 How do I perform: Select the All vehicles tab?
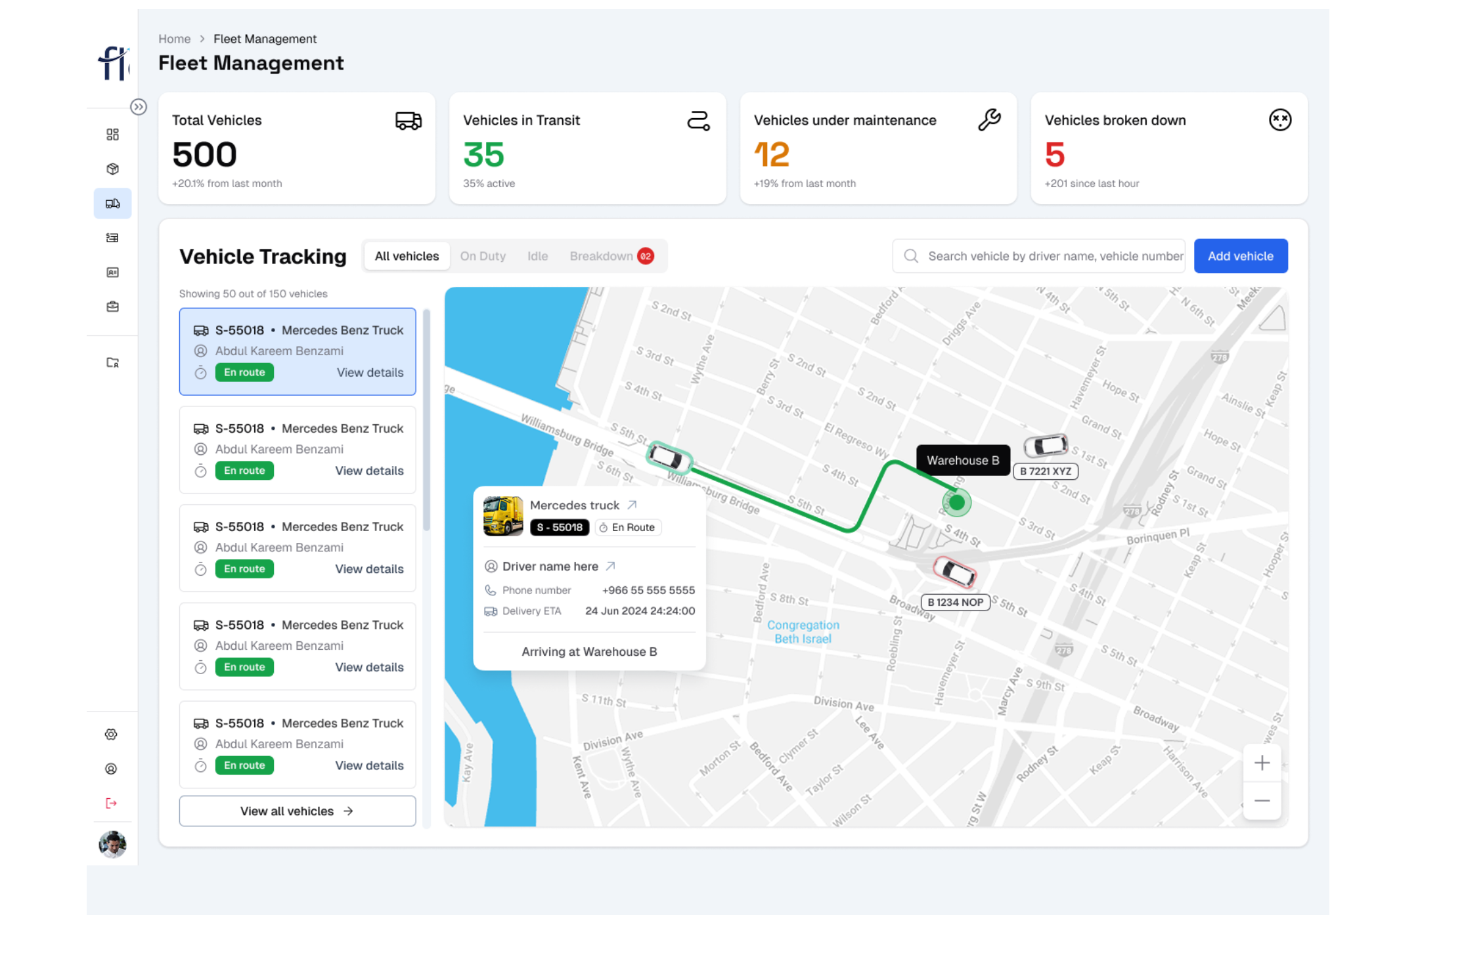tap(407, 256)
